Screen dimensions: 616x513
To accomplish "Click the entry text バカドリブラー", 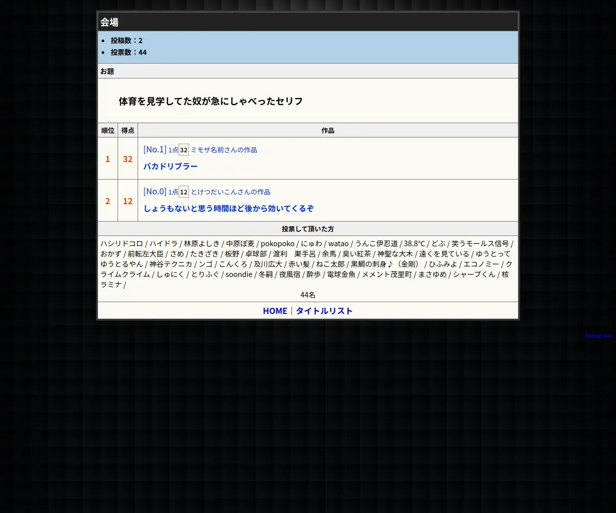I will coord(170,166).
